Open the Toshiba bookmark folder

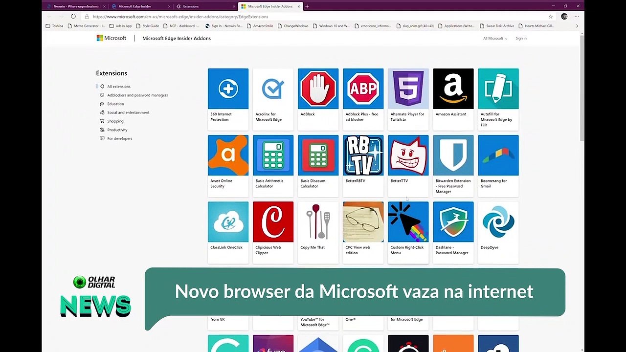(54, 26)
